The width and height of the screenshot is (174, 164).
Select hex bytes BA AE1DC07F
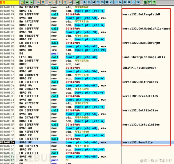coord(29,7)
